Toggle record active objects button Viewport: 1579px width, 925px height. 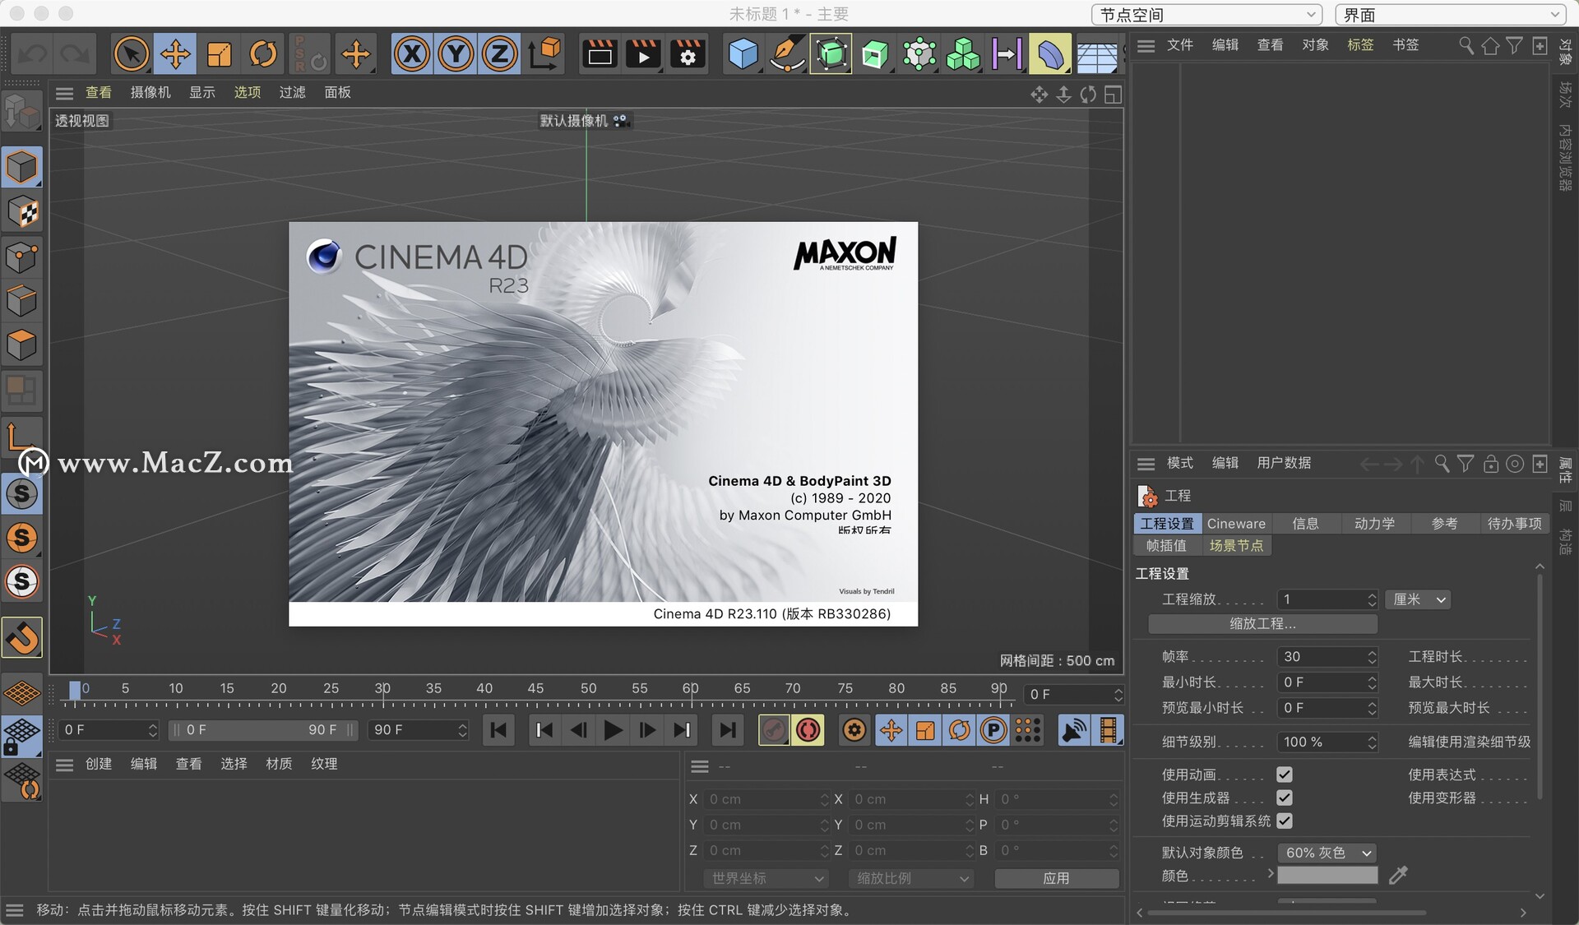(x=774, y=730)
